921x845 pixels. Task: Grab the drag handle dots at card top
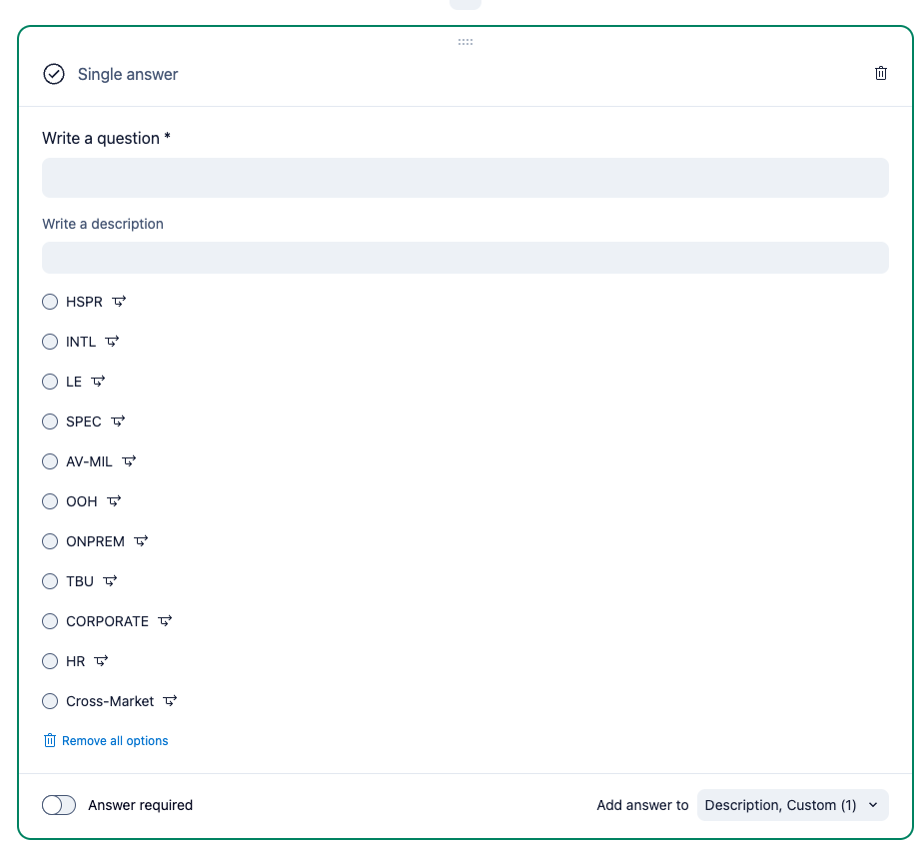[465, 42]
